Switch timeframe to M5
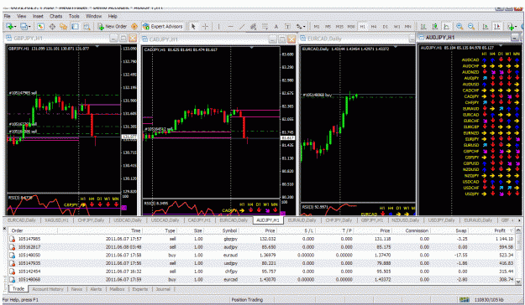The height and width of the screenshot is (305, 525). tap(328, 26)
